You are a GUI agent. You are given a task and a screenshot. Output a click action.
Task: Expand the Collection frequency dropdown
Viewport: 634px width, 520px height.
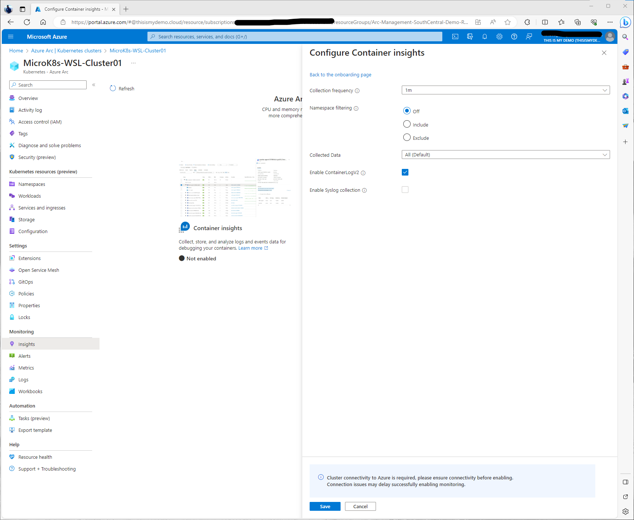(505, 90)
